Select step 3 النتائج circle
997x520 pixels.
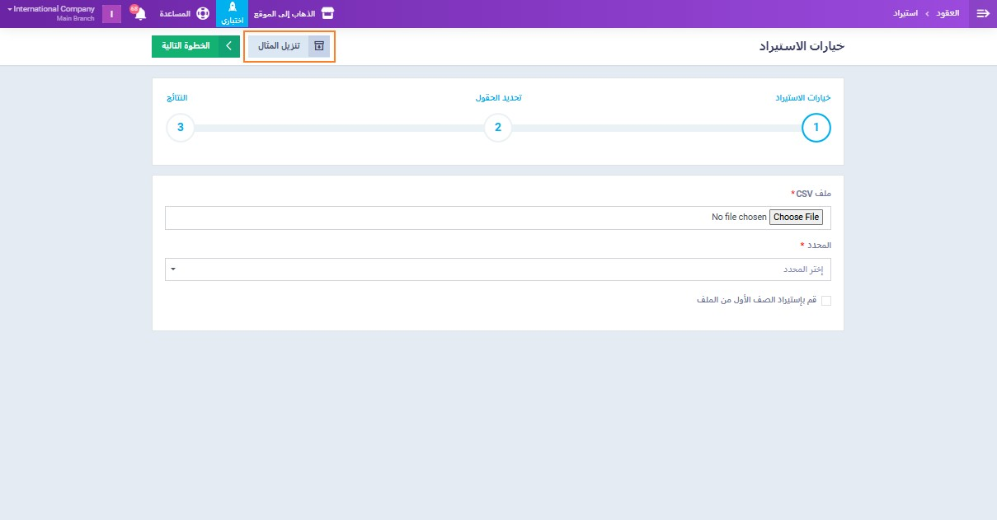pos(181,128)
